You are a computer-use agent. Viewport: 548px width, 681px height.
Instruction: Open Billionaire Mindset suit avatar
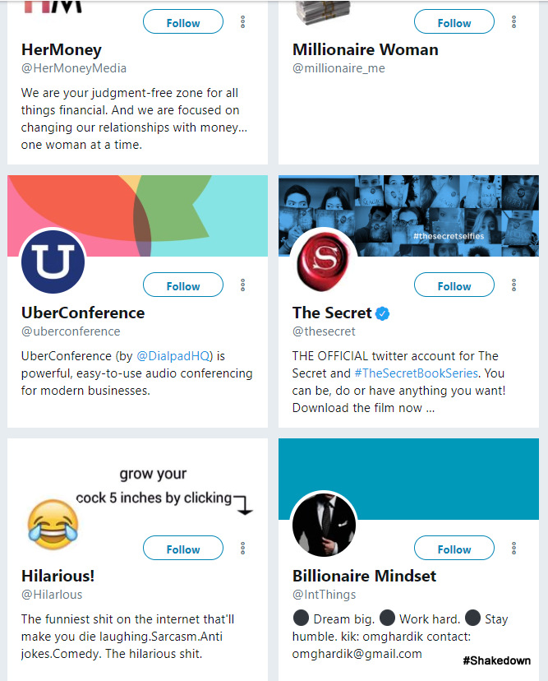point(324,525)
